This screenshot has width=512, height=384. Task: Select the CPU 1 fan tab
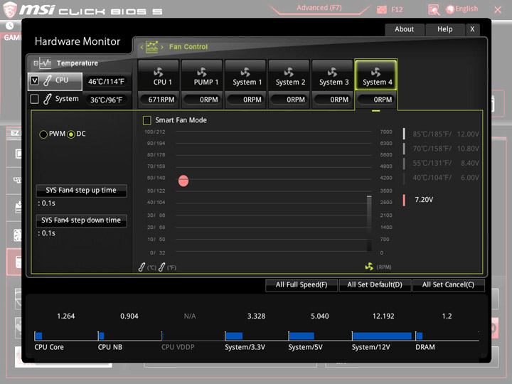(159, 75)
